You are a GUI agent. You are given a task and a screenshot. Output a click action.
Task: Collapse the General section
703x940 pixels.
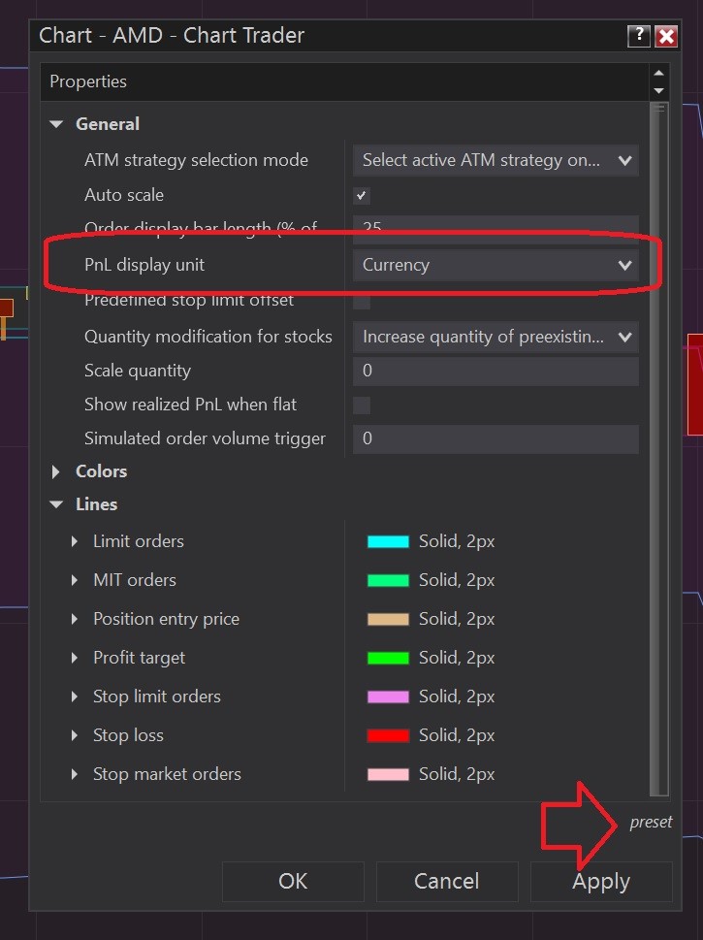tap(57, 125)
